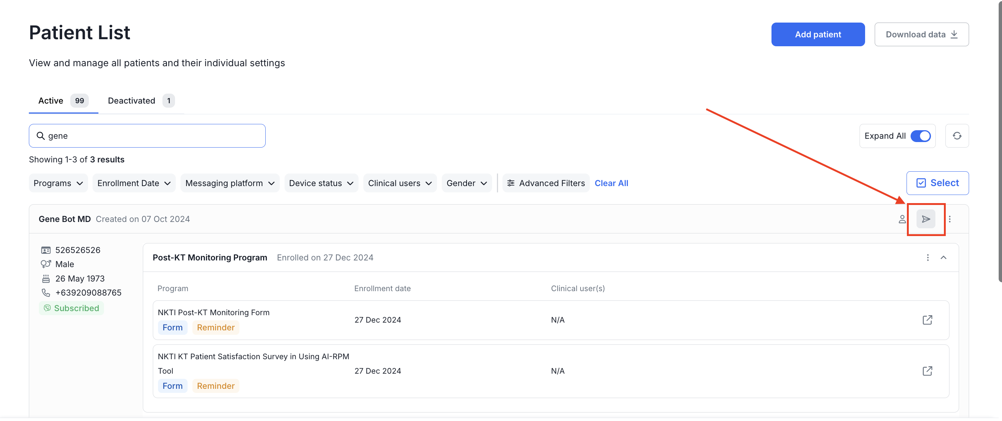Switch to the Deactivated tab

131,100
